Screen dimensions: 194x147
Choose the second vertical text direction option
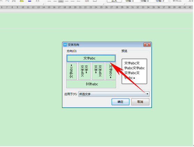click(x=84, y=71)
